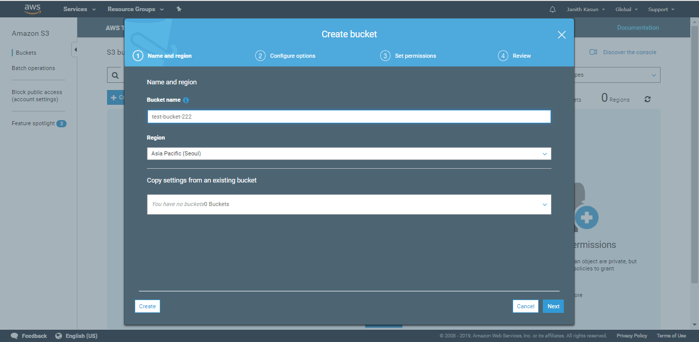This screenshot has height=342, width=699.
Task: Open the Janith Kasun account menu
Action: (x=586, y=9)
